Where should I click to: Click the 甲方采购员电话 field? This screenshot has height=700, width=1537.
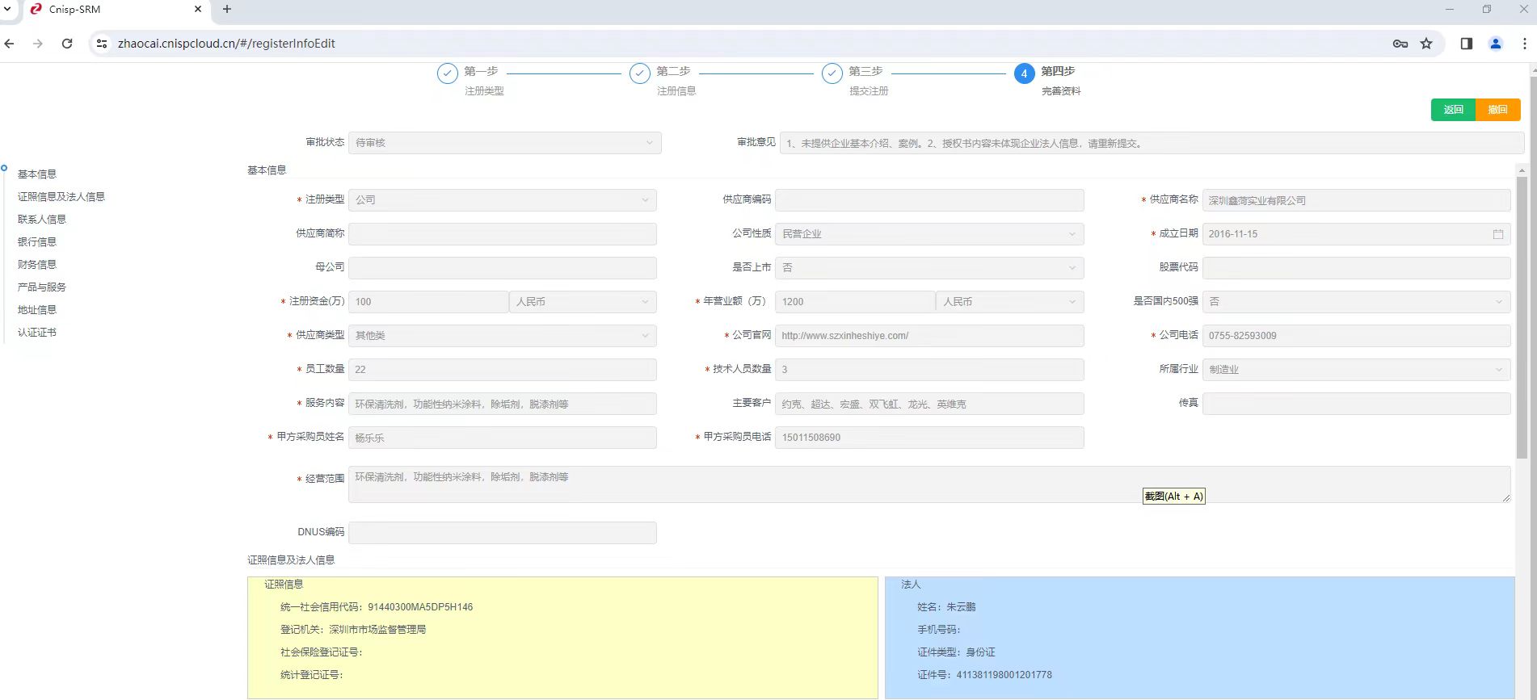(x=929, y=438)
